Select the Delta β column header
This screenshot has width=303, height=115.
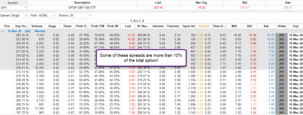tap(204, 26)
